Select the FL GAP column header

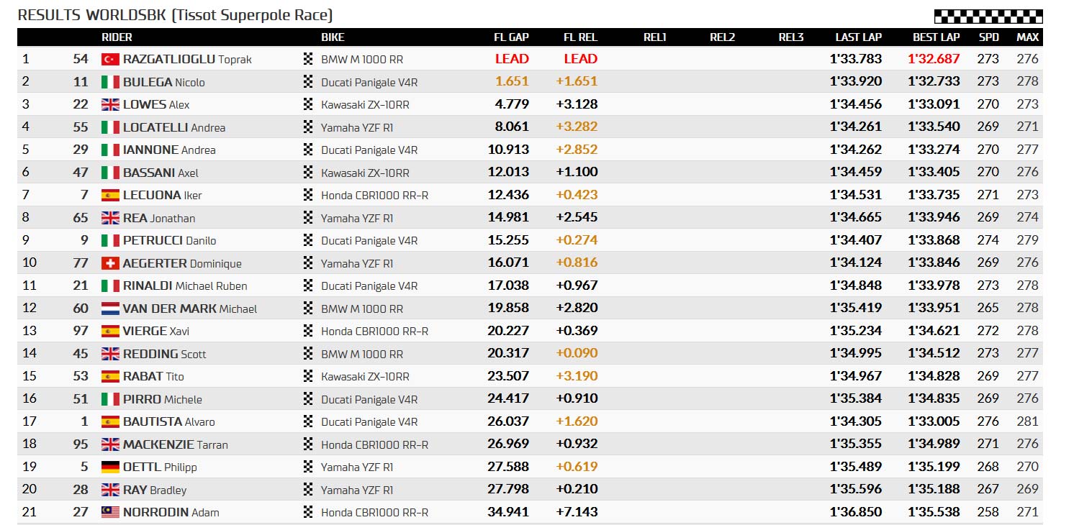click(511, 37)
